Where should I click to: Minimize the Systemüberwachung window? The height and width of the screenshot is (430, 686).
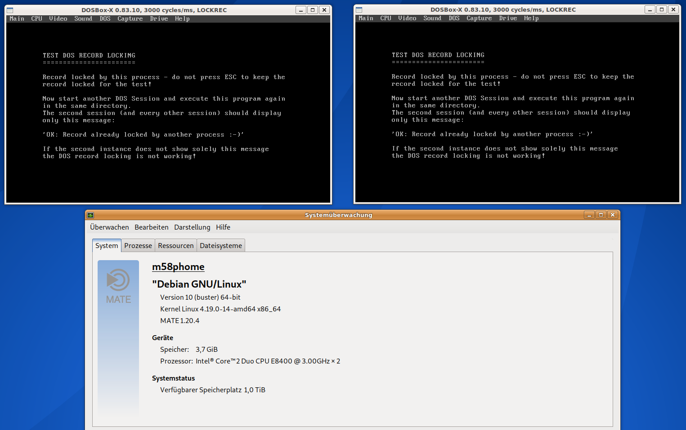tap(589, 215)
